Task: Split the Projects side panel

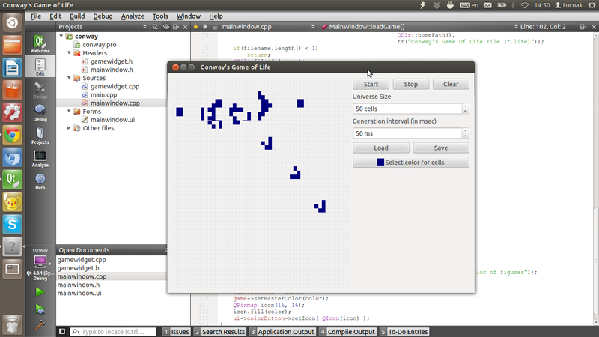Action: tap(176, 27)
